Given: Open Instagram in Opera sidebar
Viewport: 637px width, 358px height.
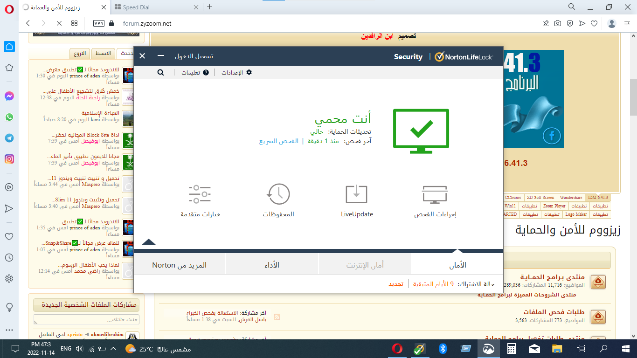Looking at the screenshot, I should tap(9, 159).
